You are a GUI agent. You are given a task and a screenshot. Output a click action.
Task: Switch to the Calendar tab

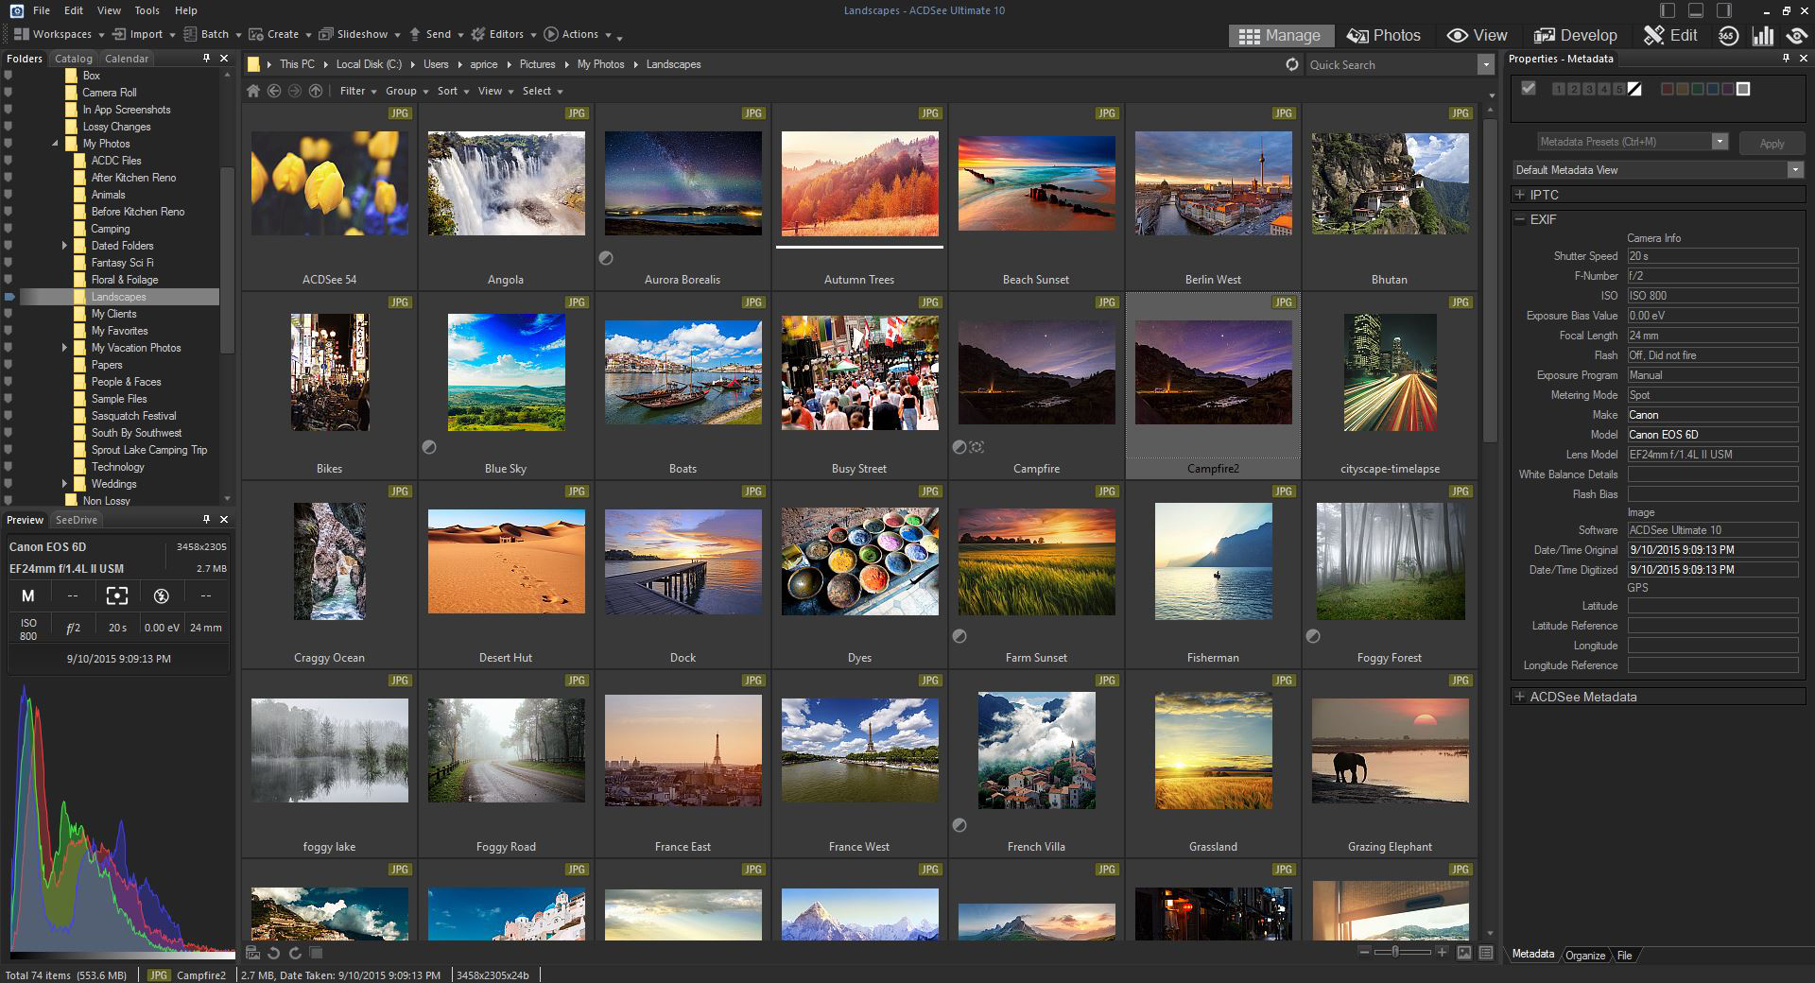(127, 59)
